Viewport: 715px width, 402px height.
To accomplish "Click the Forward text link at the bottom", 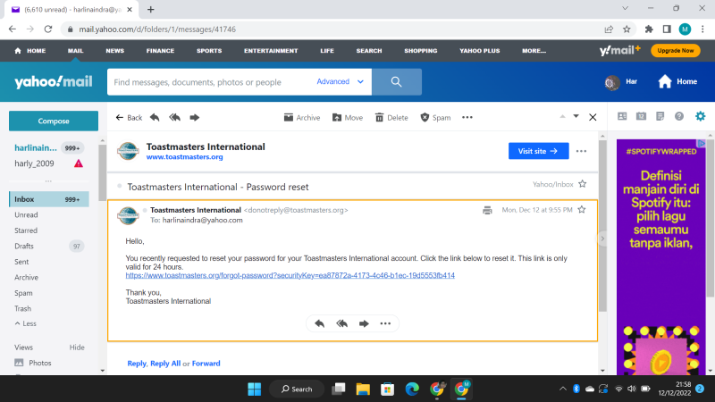I will 206,364.
